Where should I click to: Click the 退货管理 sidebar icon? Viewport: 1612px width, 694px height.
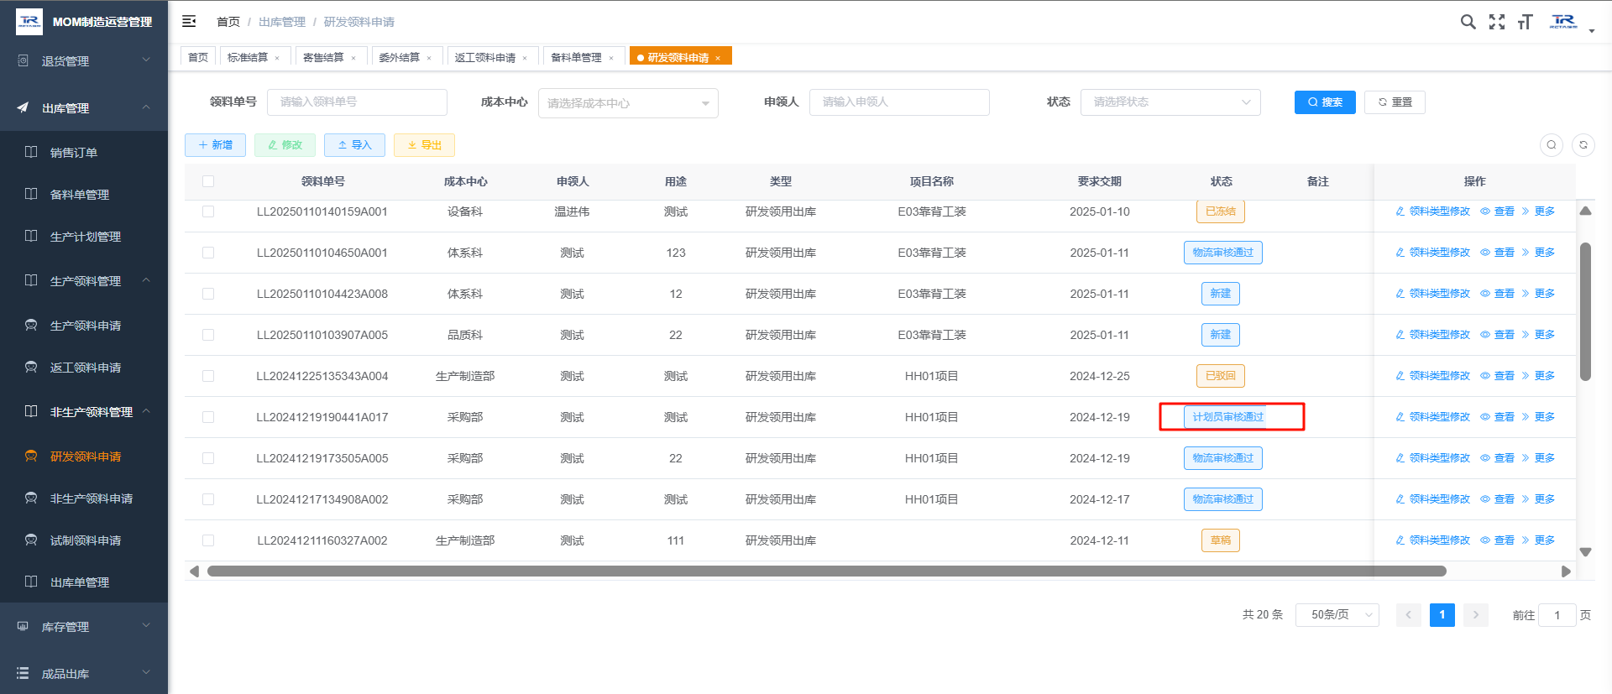tap(23, 60)
